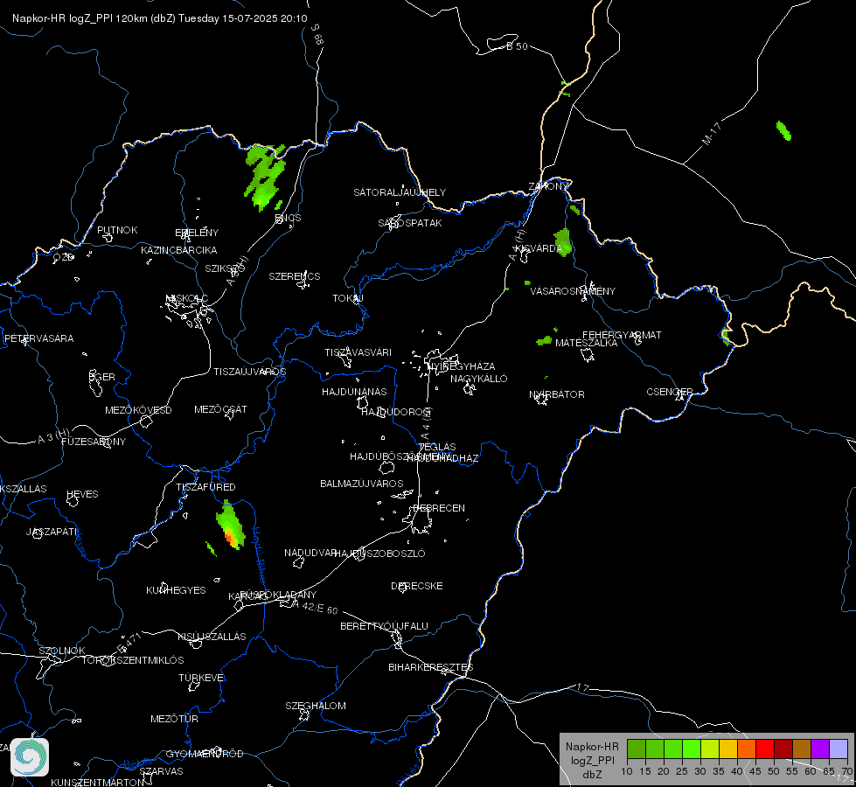The image size is (856, 787).
Task: Click the large green echo north of Encs
Action: click(x=265, y=176)
